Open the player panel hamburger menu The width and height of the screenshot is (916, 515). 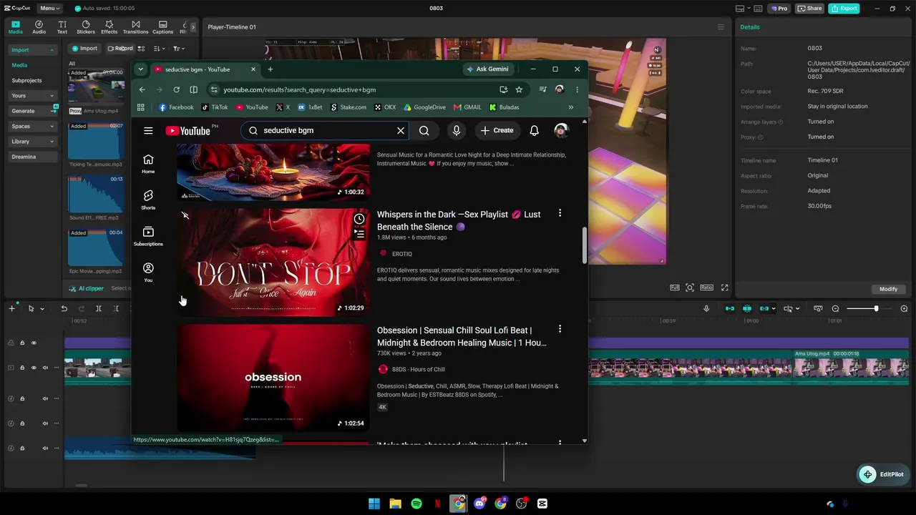pyautogui.click(x=721, y=27)
